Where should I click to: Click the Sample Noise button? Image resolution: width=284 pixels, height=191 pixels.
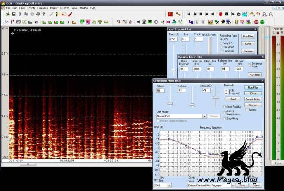[x=253, y=99]
